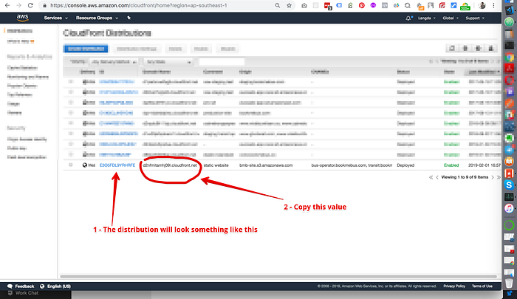Click origin bmb-site.s3.amazonaws.com
The image size is (517, 299).
(x=266, y=165)
